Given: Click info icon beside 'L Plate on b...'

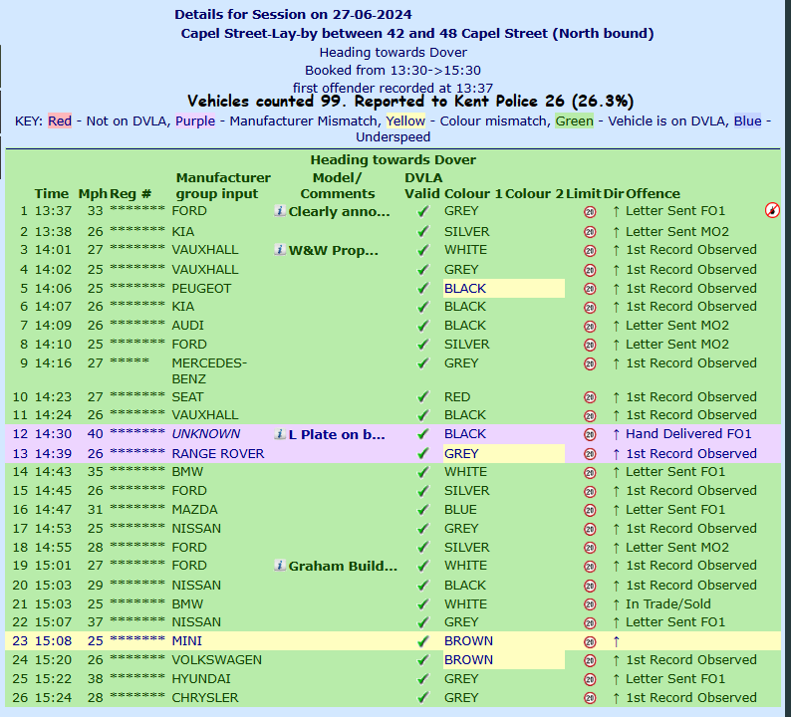Looking at the screenshot, I should [280, 433].
